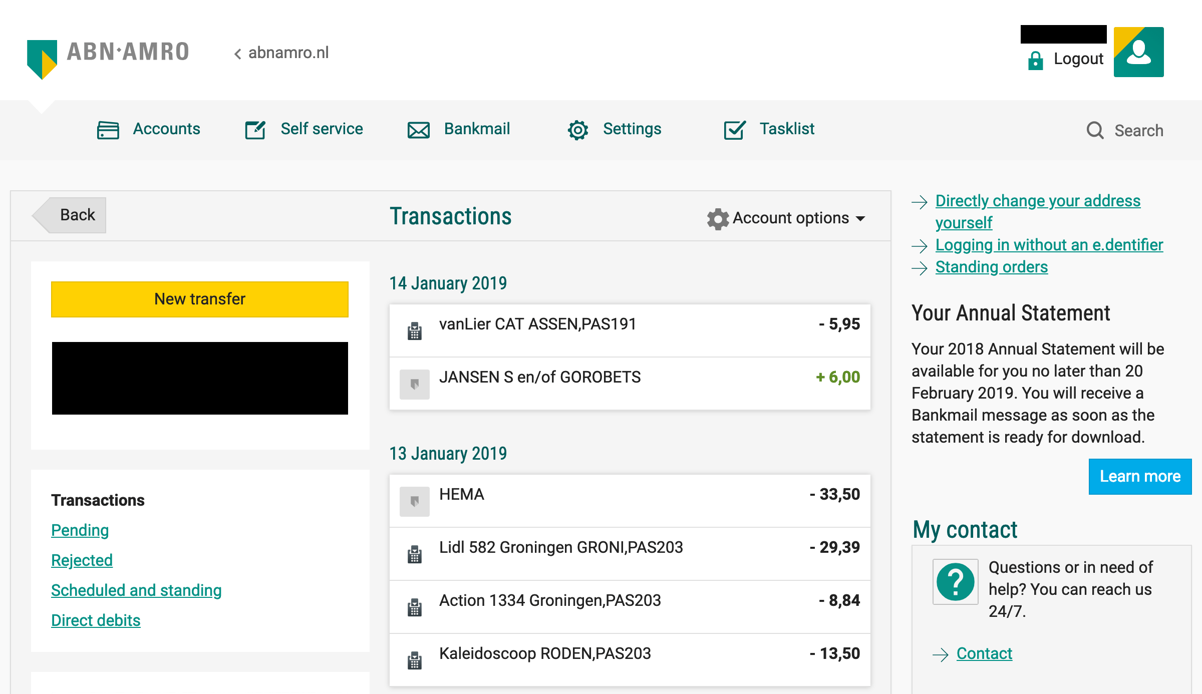This screenshot has height=694, width=1202.
Task: Click the chevron before abnamro.nl
Action: click(x=237, y=54)
